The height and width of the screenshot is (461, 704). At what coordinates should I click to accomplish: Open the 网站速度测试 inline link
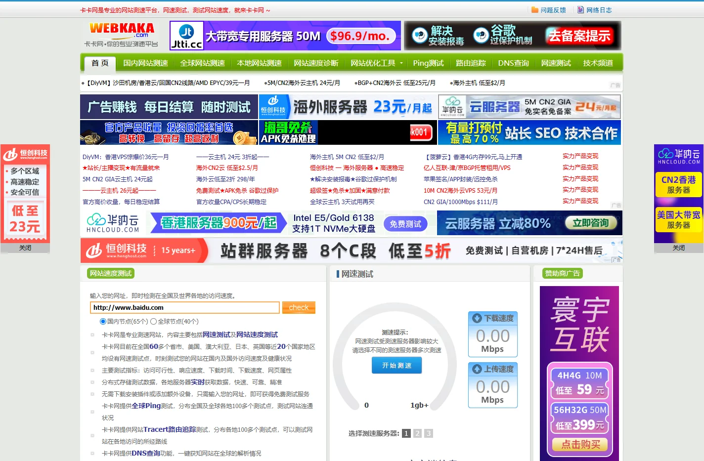point(257,335)
